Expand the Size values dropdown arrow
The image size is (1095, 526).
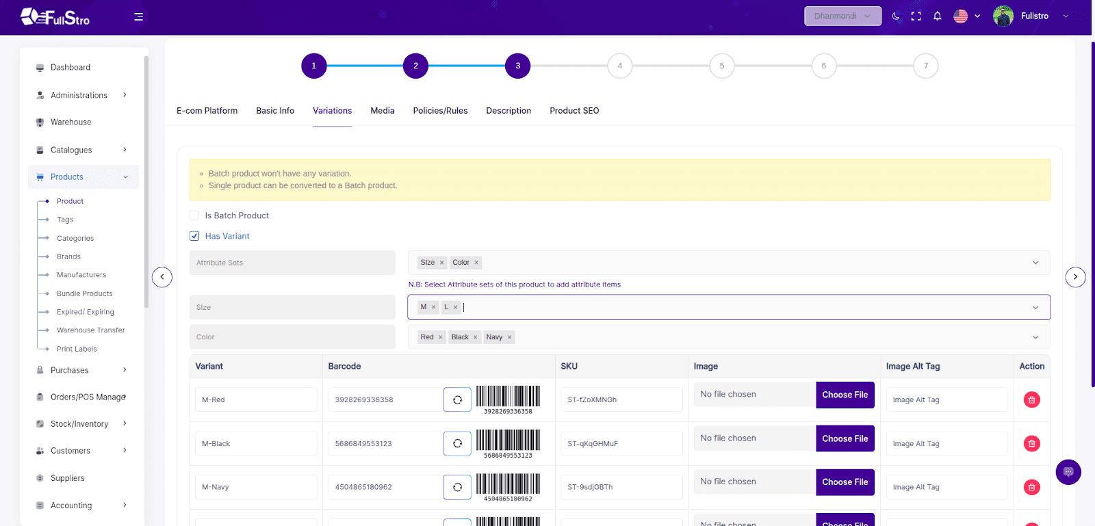pyautogui.click(x=1035, y=308)
